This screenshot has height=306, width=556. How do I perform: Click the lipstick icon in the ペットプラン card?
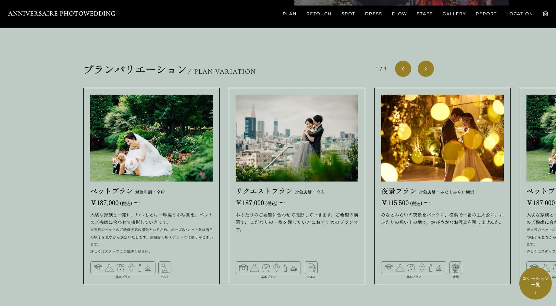(x=140, y=268)
